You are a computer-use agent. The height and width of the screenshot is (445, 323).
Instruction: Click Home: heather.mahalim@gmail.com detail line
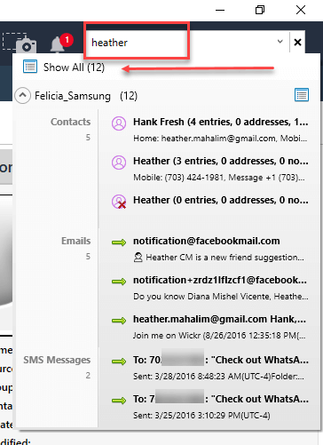pyautogui.click(x=220, y=139)
